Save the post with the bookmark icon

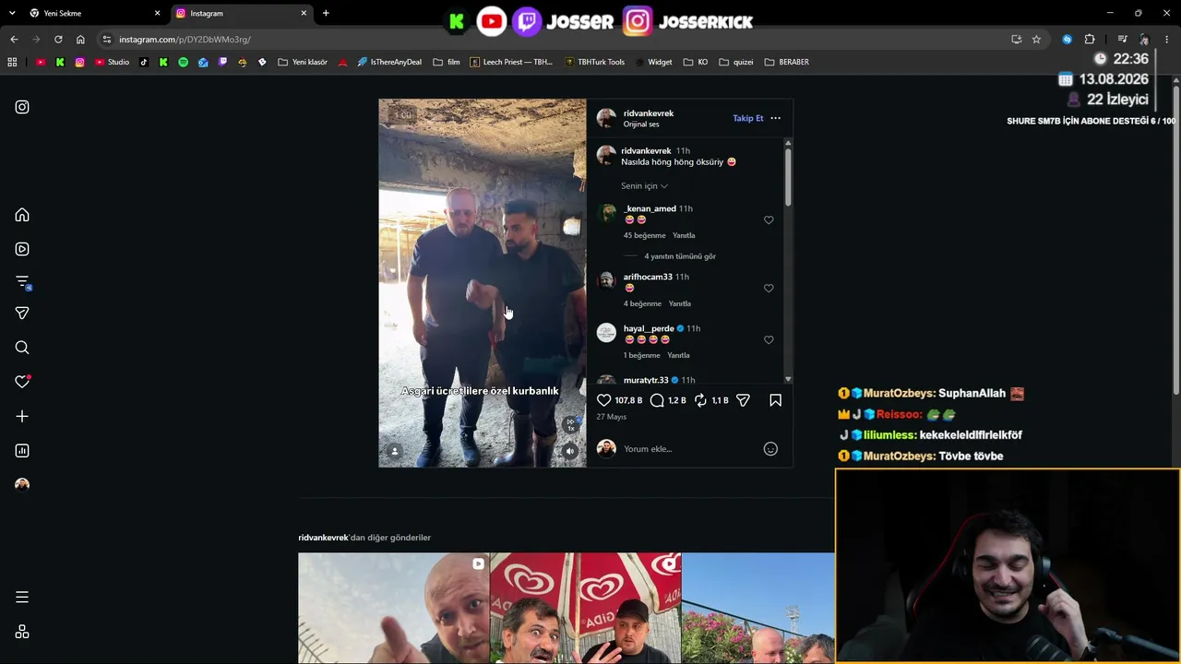click(x=775, y=400)
